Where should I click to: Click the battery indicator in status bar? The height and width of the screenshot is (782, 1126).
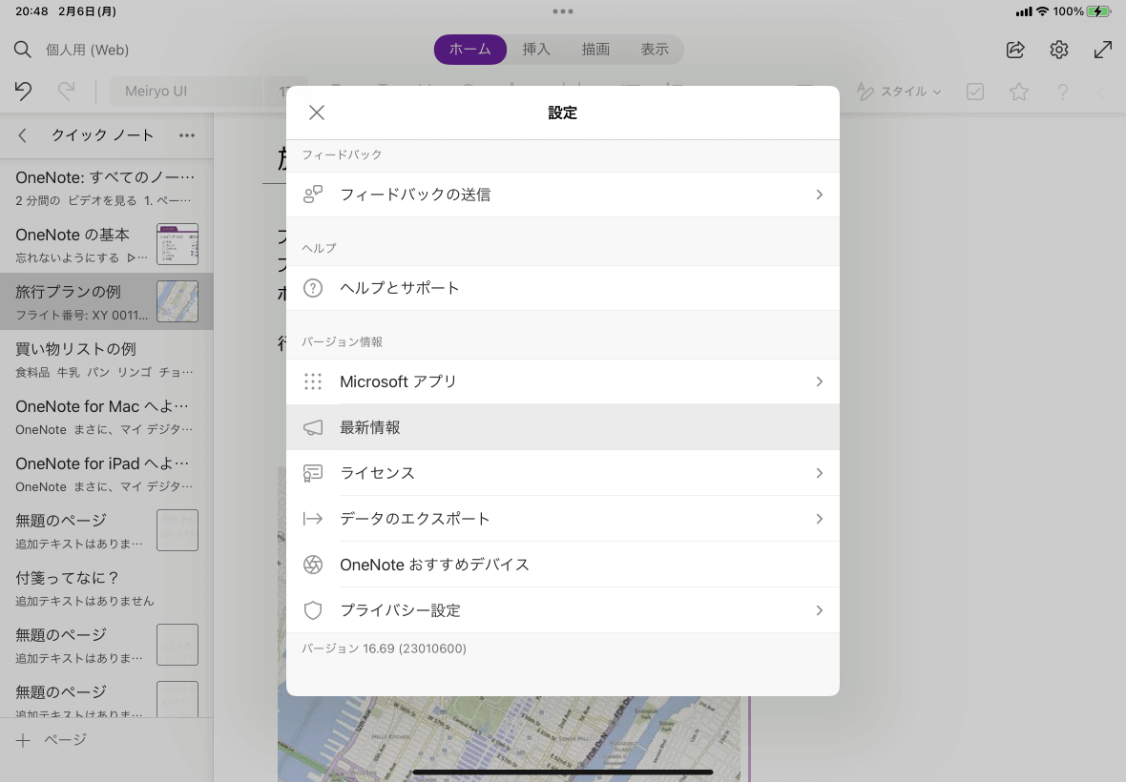(1098, 11)
